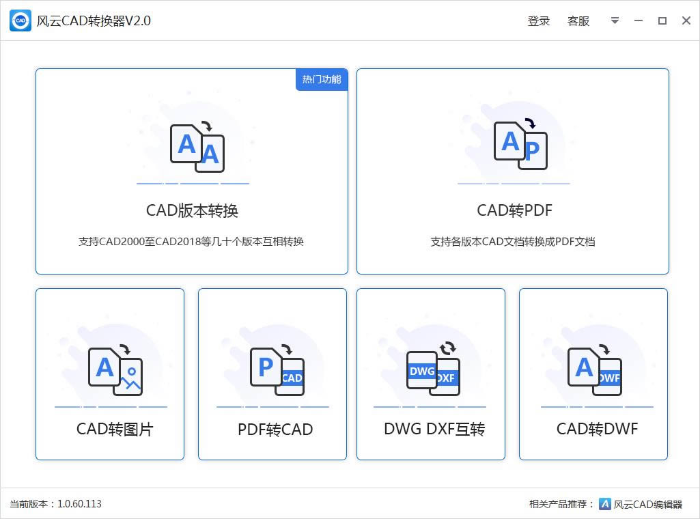This screenshot has height=519, width=700.
Task: Click description 支持CAD2000至CAD2018等几十个版本互相转换
Action: [191, 242]
